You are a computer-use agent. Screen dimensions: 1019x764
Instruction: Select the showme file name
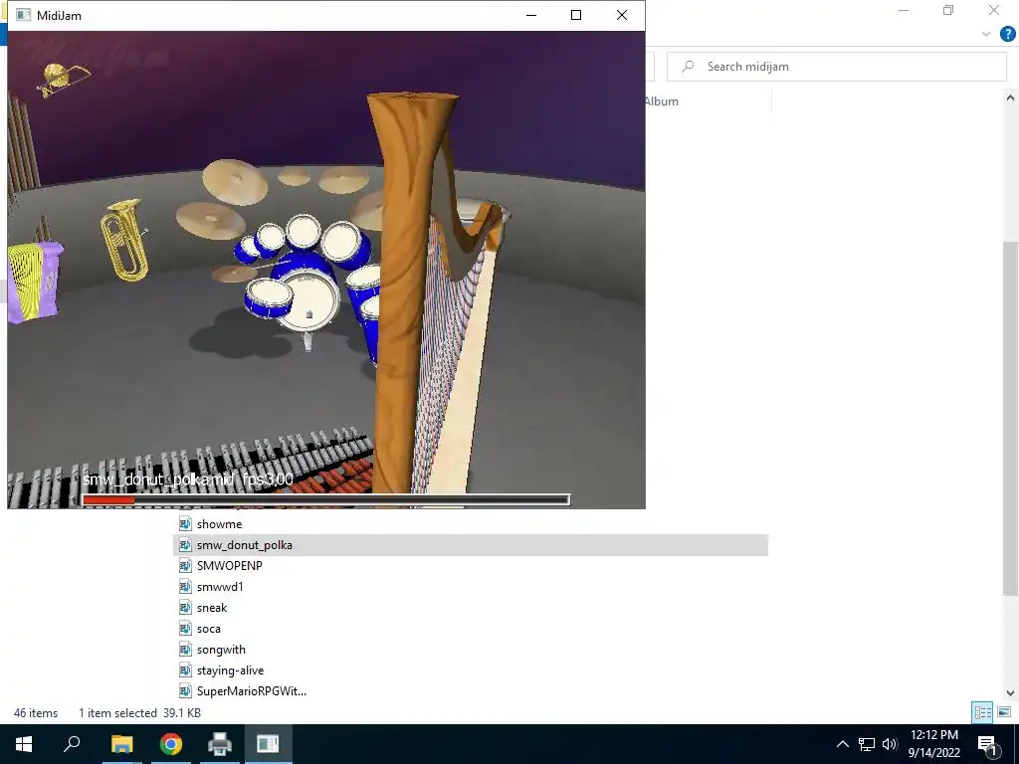point(219,524)
